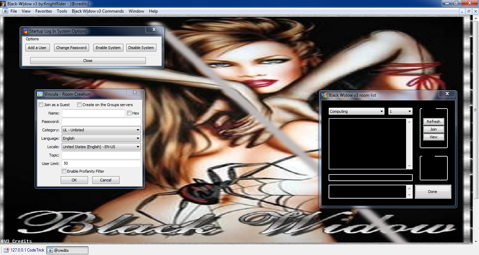Toggle Create on the Groups servers checkbox
Screen dimensions: 479x255
(80, 104)
